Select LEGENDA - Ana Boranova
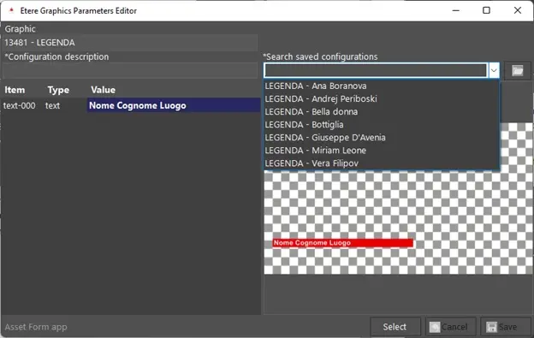The height and width of the screenshot is (338, 534). [x=382, y=86]
